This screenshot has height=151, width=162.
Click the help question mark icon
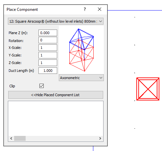coord(85,9)
